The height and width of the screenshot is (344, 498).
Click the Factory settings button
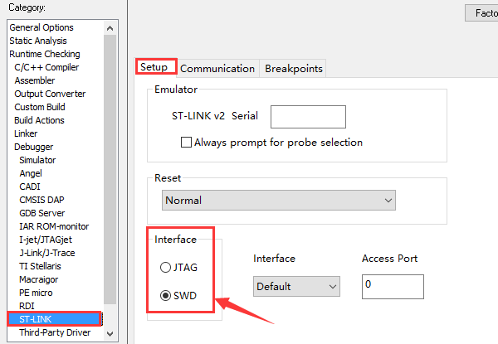[481, 13]
